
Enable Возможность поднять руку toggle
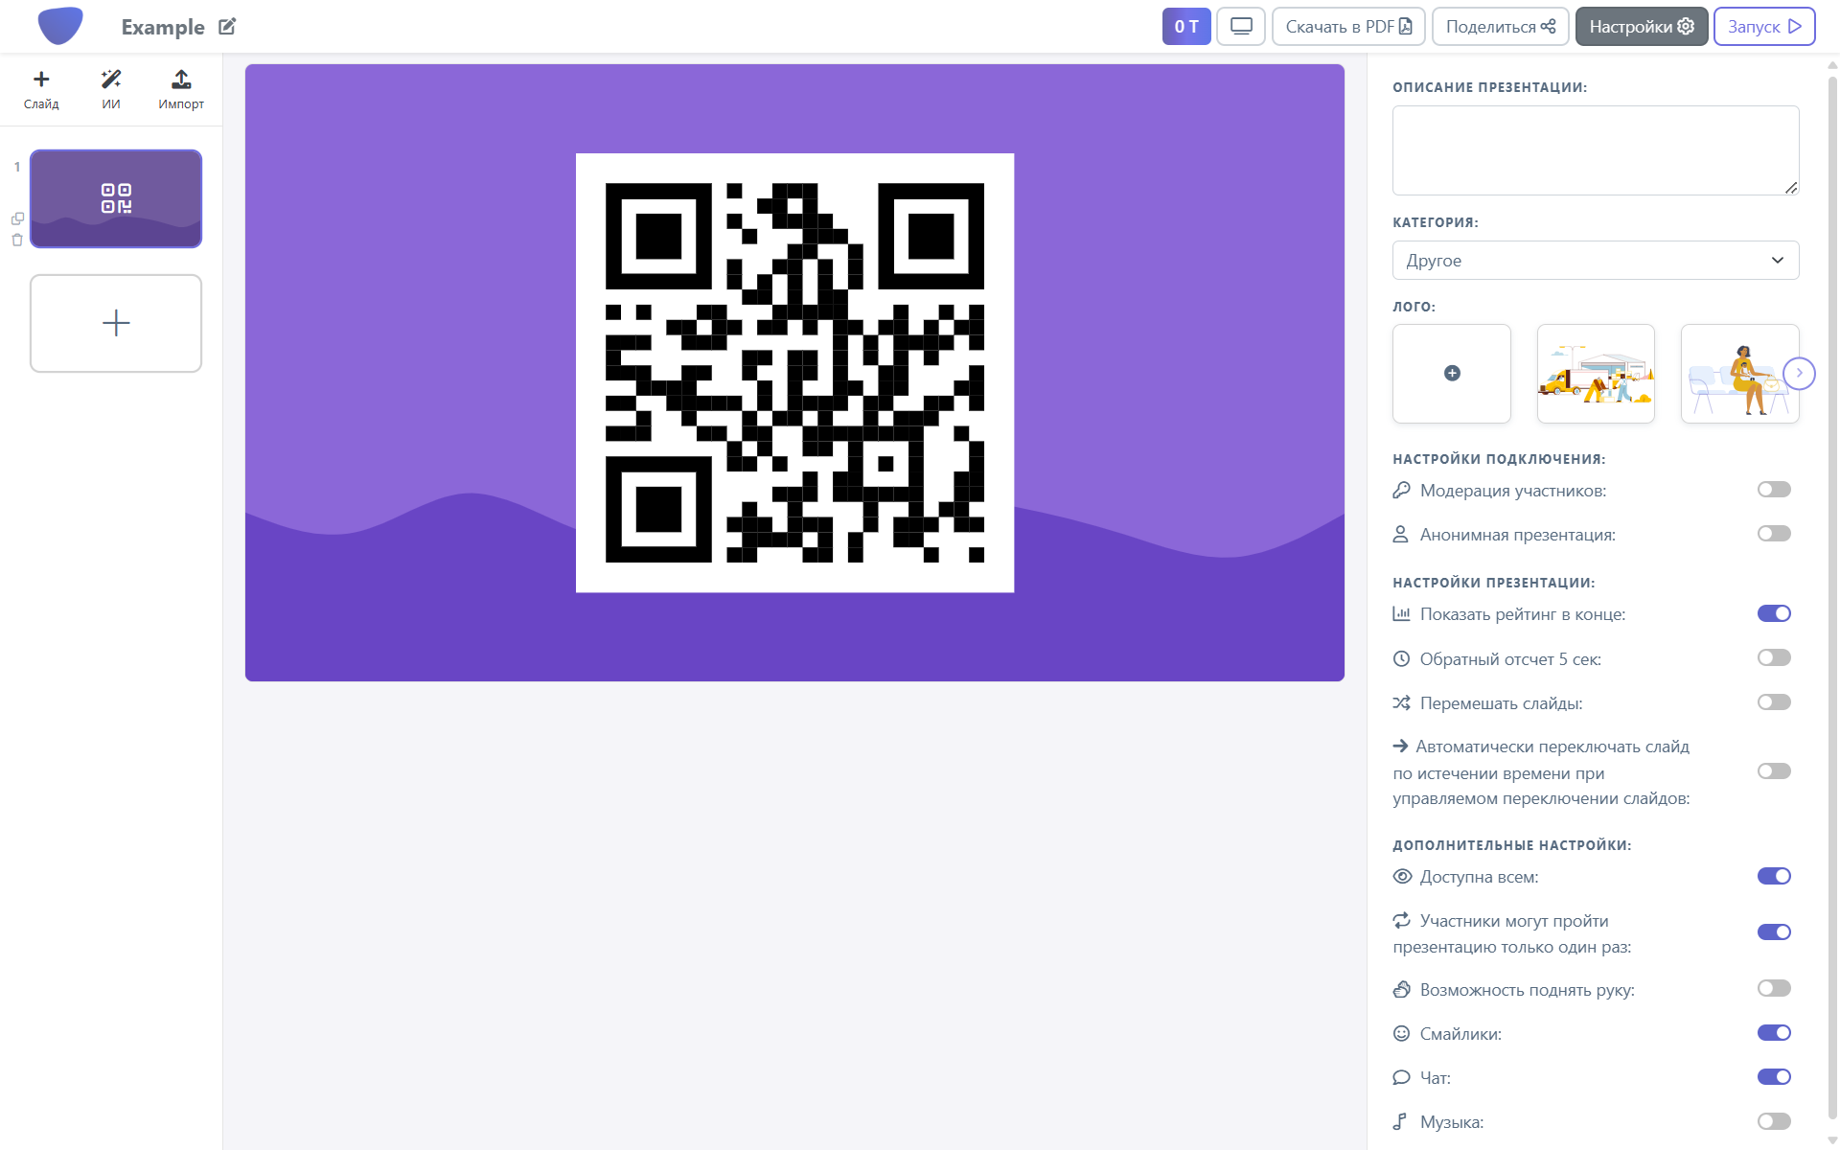pyautogui.click(x=1774, y=988)
